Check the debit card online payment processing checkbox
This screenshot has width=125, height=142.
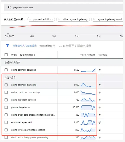click(x=6, y=137)
